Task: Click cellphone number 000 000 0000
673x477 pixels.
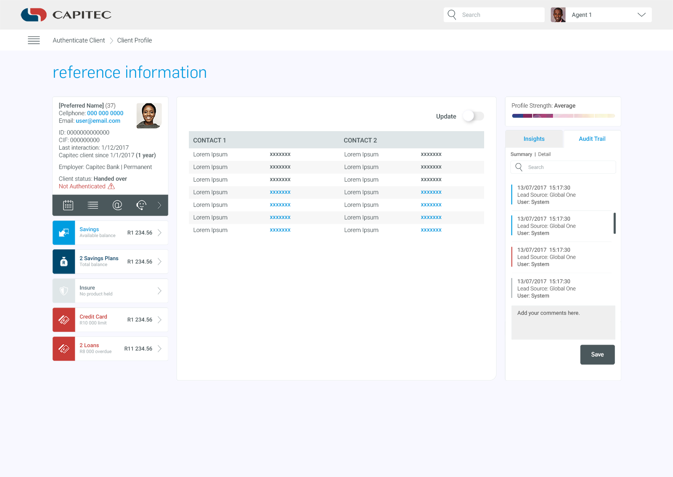Action: [105, 113]
